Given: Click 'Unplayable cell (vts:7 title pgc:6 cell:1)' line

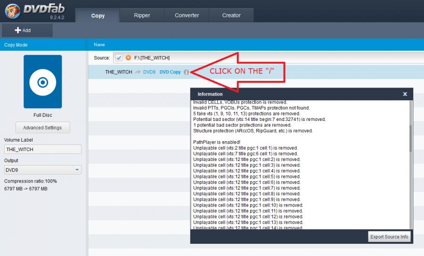Looking at the screenshot, I should pyautogui.click(x=245, y=154).
